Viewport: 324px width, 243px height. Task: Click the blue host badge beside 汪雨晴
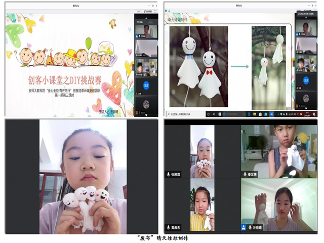coord(244,227)
